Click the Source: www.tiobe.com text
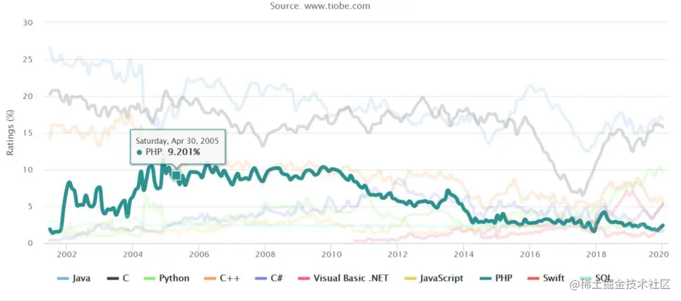The image size is (681, 301). pyautogui.click(x=320, y=6)
